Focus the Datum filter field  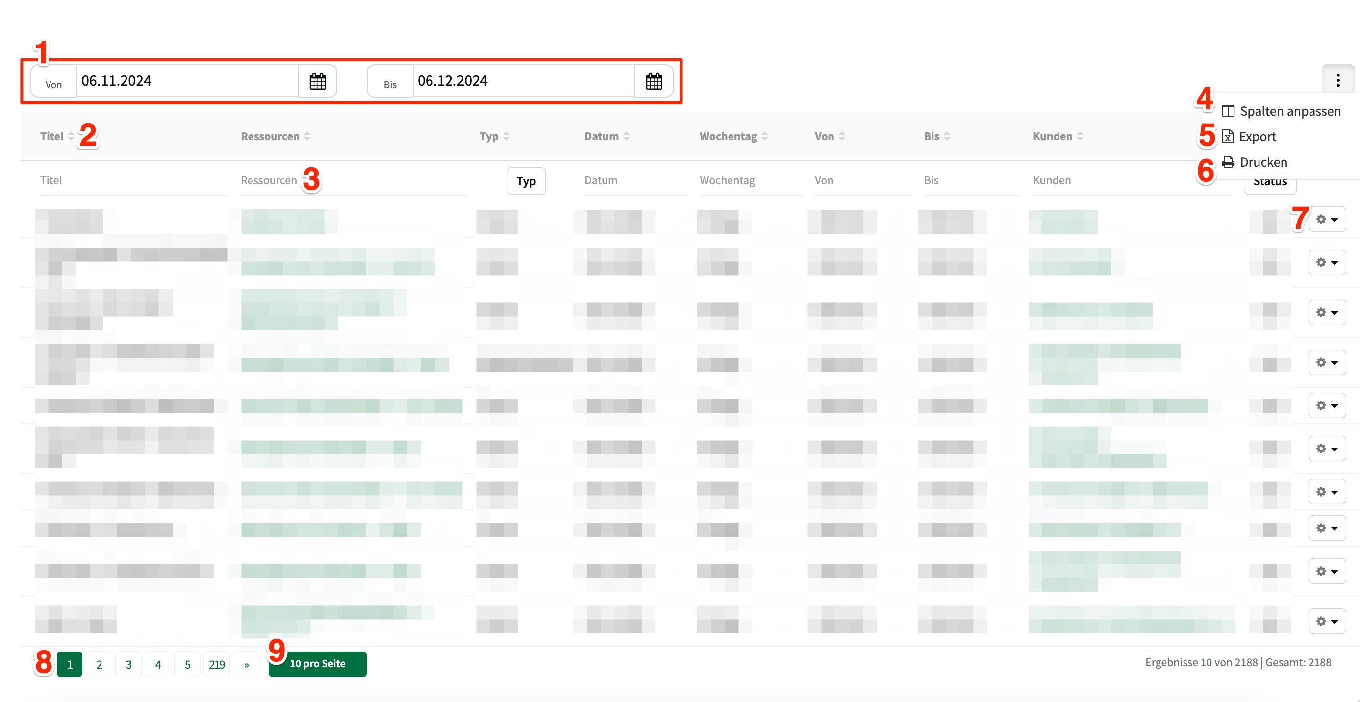coord(636,181)
